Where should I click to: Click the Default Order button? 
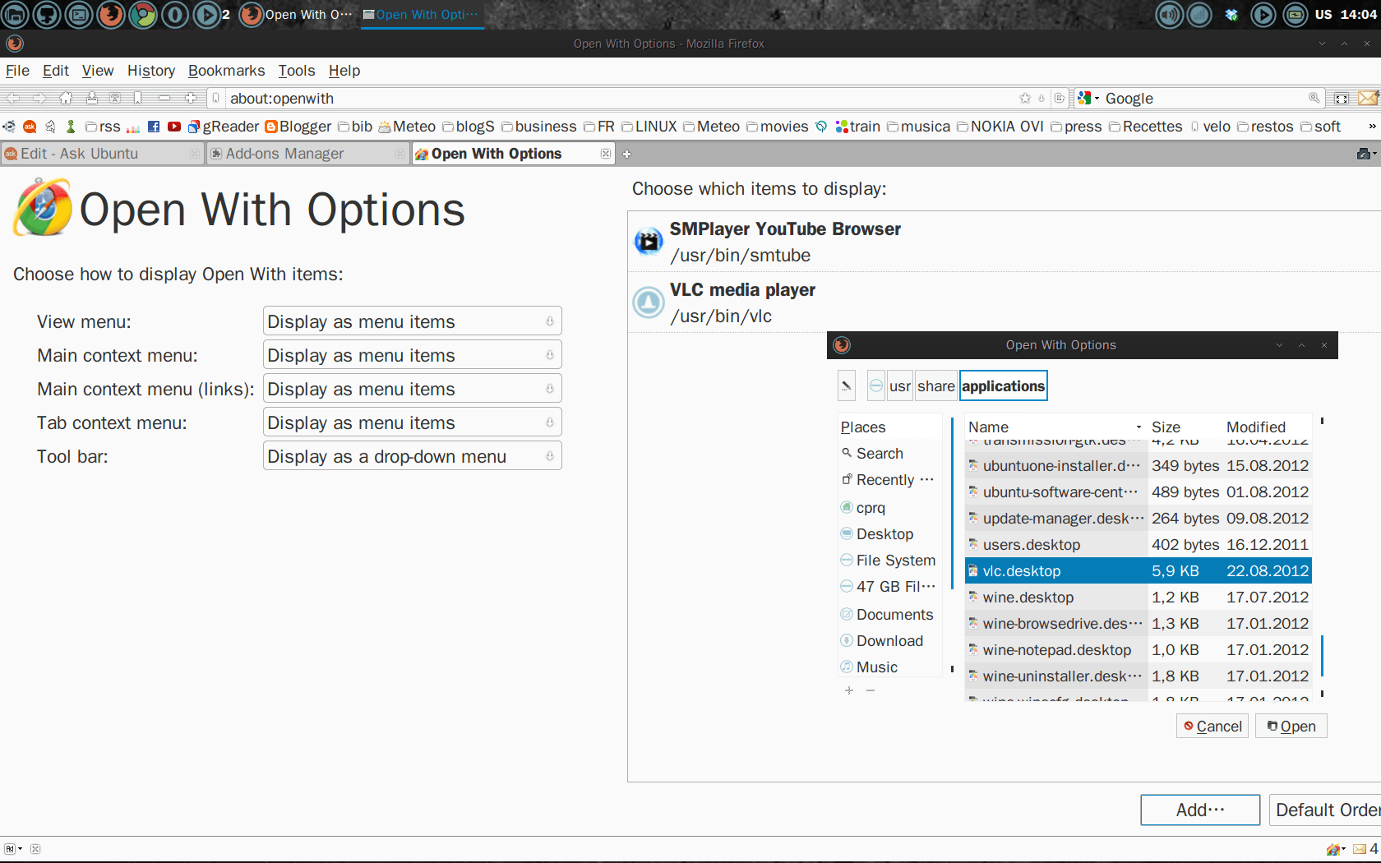(x=1325, y=810)
